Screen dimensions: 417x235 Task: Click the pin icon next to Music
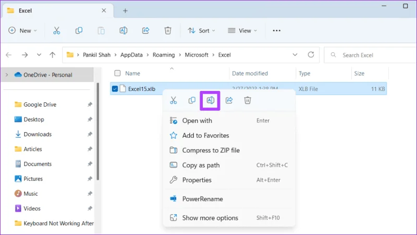point(90,194)
